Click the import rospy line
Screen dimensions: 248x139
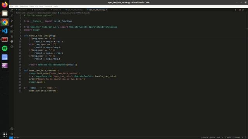(32, 30)
